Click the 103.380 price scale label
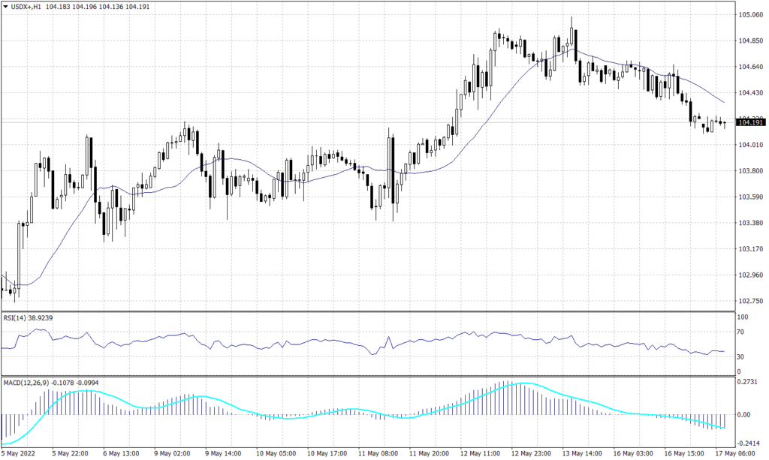 [751, 223]
